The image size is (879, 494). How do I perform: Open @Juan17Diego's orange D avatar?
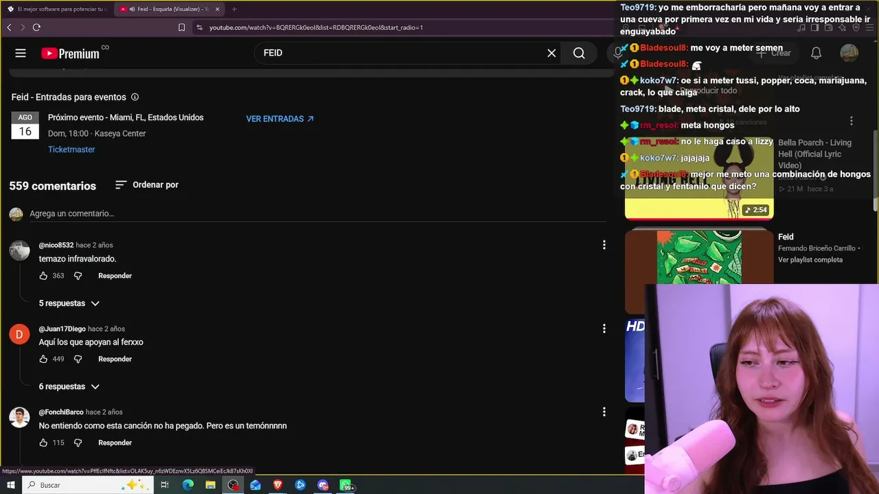click(x=19, y=334)
